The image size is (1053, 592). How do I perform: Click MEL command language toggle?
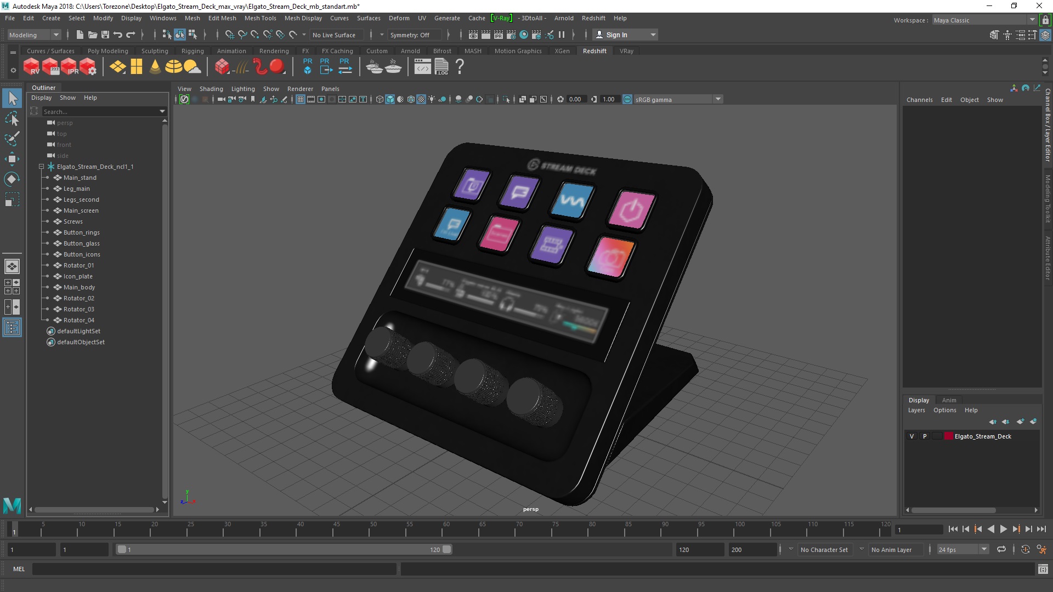click(x=19, y=570)
